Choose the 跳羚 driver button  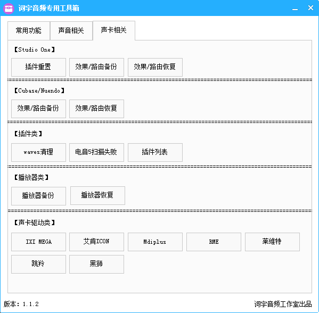(38, 264)
